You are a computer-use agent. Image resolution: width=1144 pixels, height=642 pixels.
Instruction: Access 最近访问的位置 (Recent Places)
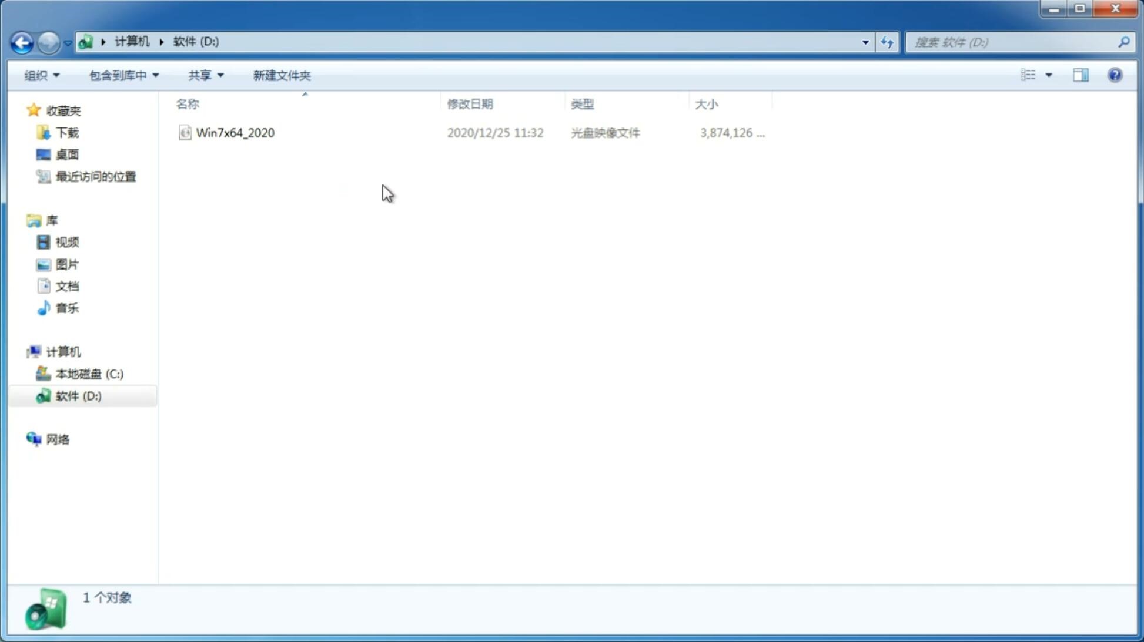[x=95, y=177]
